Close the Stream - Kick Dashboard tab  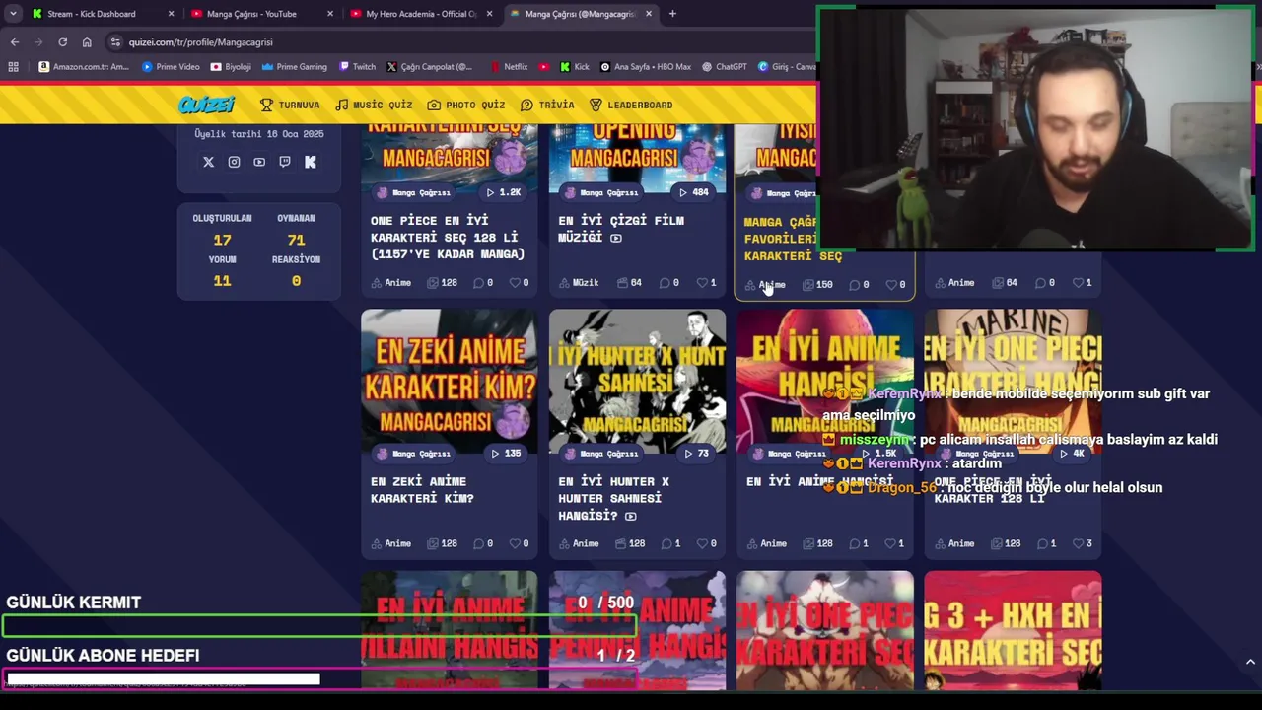pyautogui.click(x=171, y=14)
